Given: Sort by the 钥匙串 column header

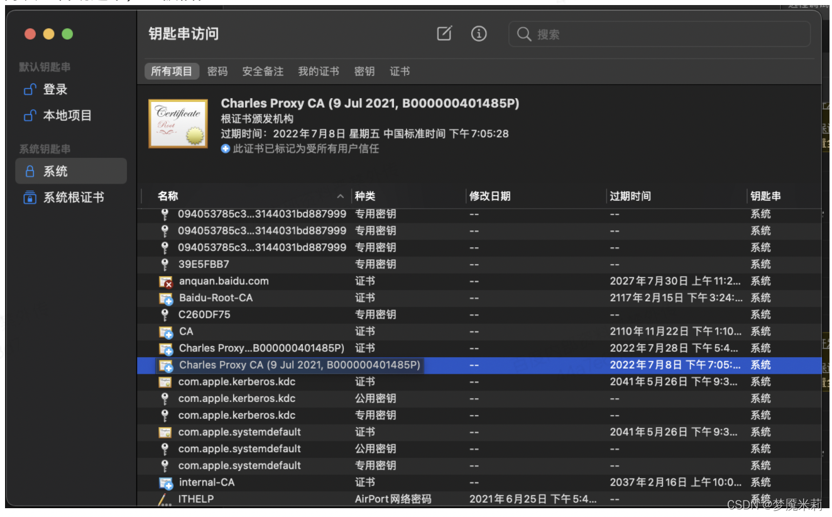Looking at the screenshot, I should pos(765,196).
